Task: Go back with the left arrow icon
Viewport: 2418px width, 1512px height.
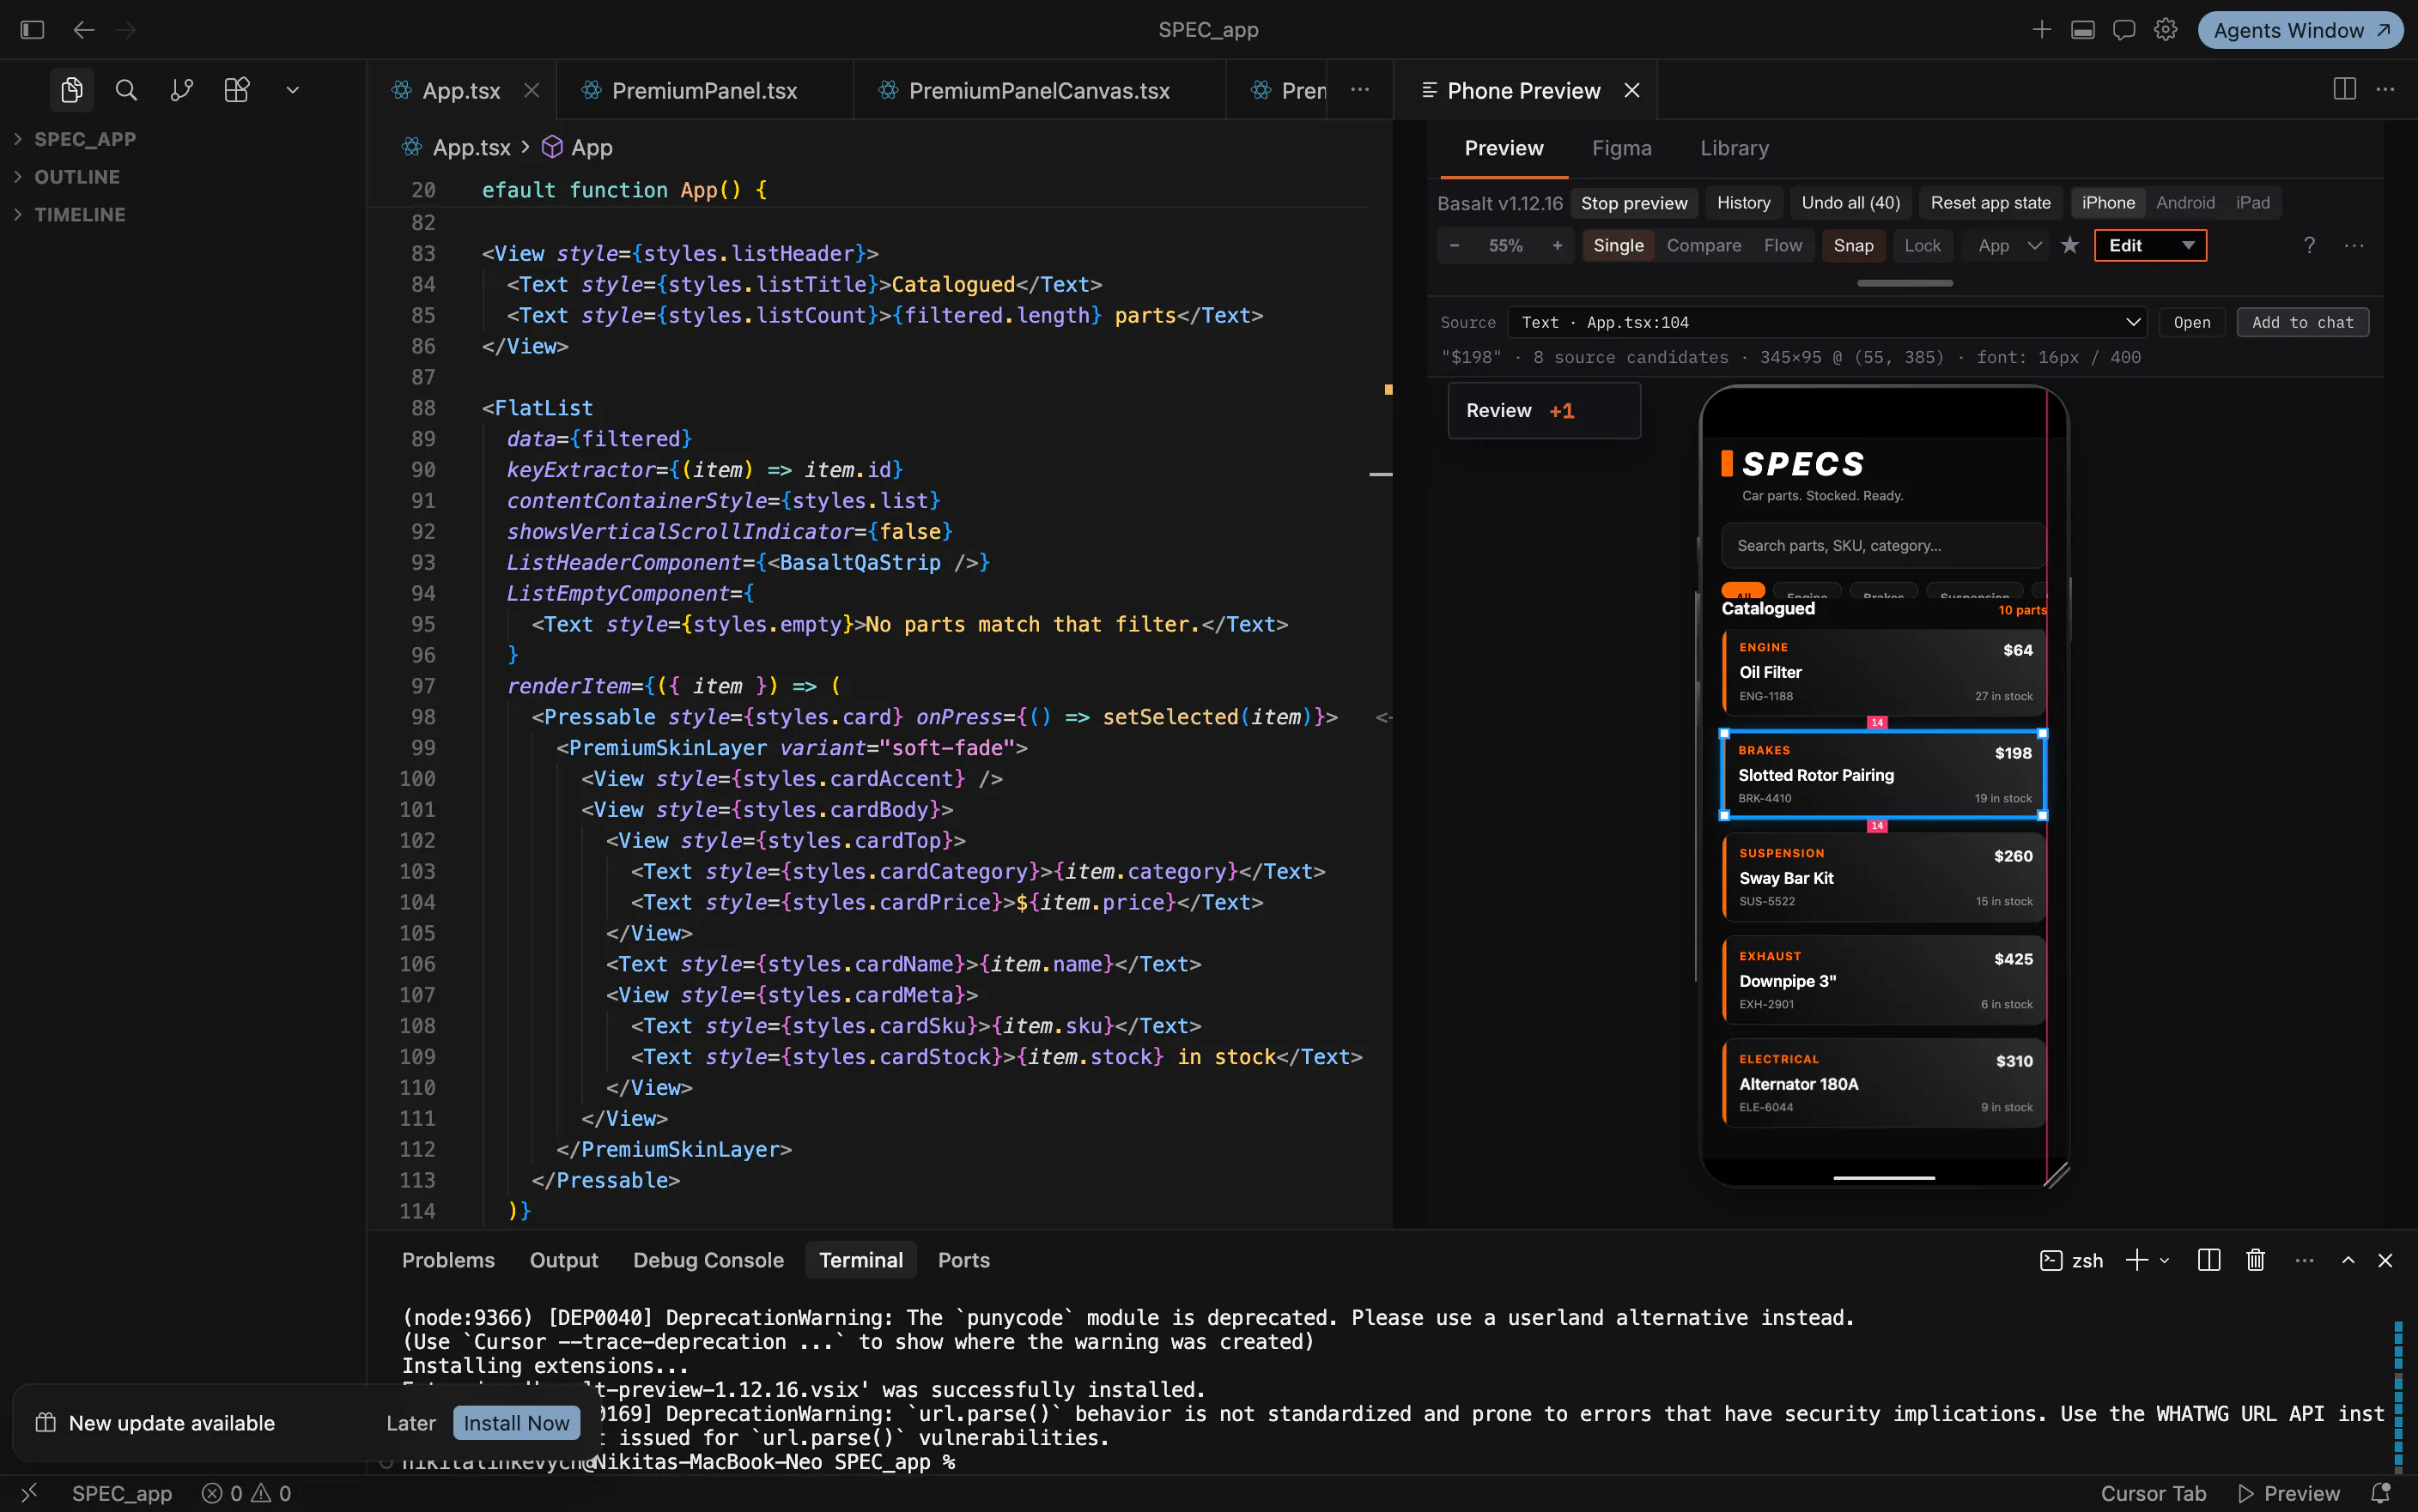Action: (84, 30)
